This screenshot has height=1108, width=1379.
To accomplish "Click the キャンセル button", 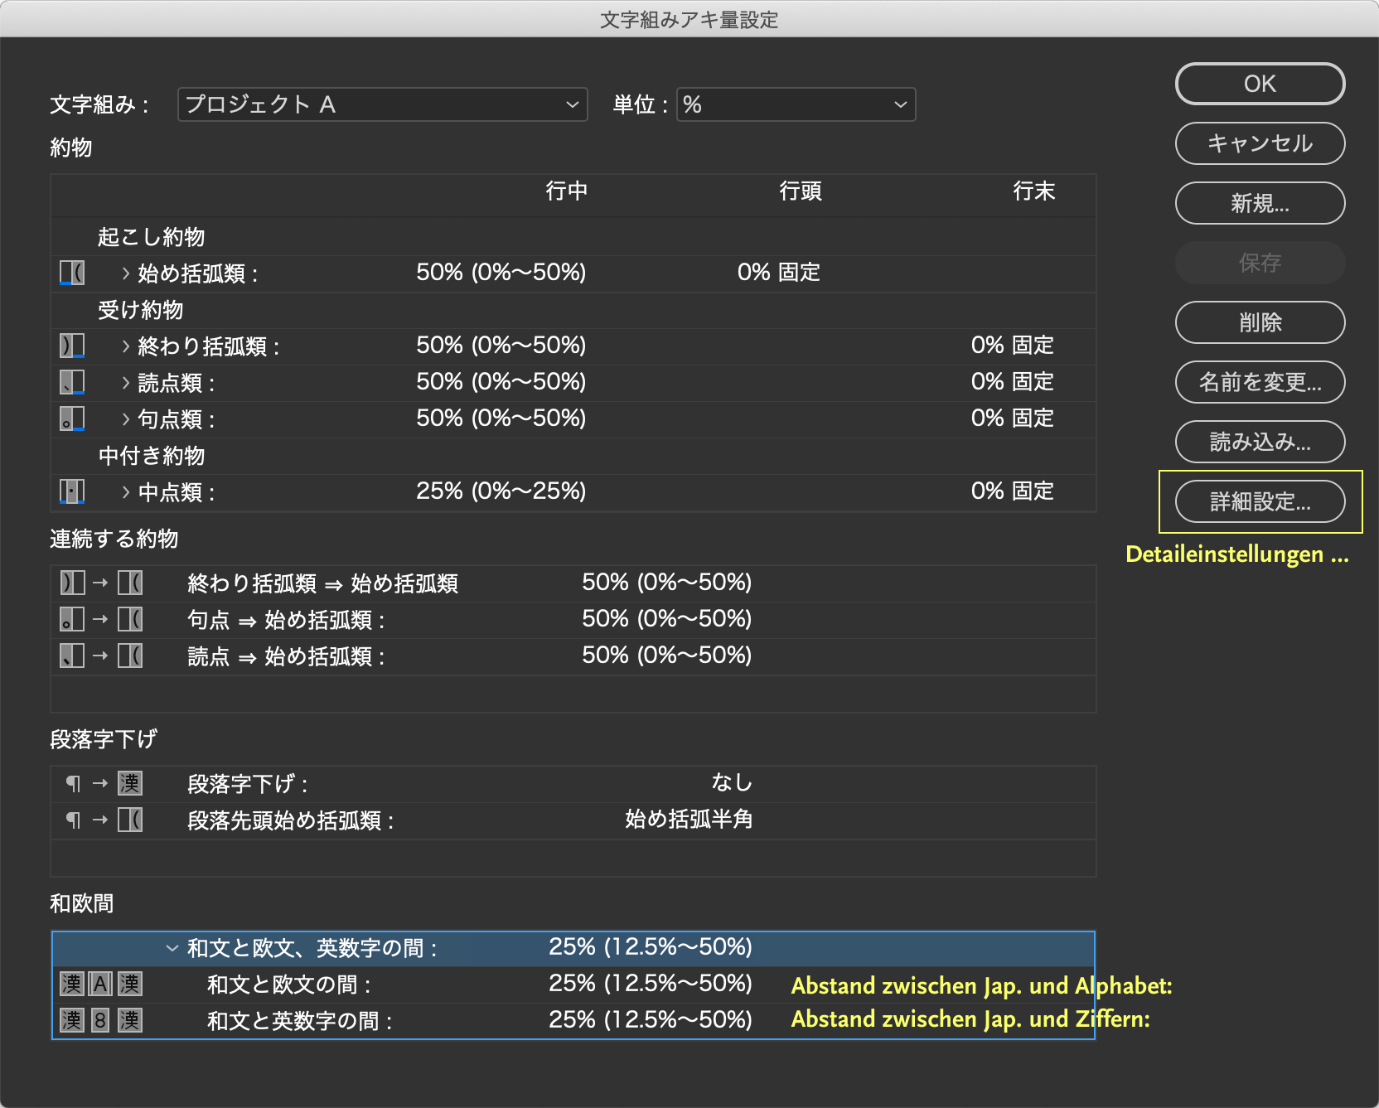I will 1260,143.
